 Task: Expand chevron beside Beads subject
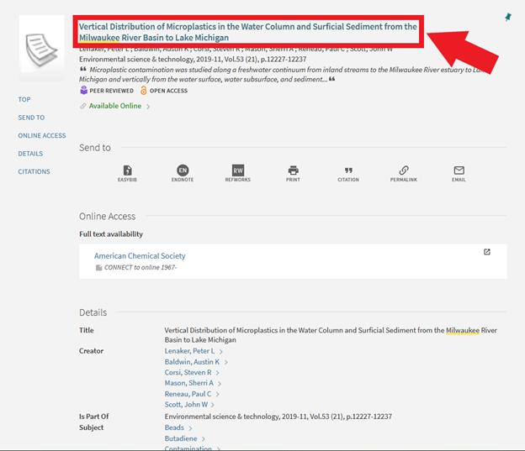tap(191, 428)
